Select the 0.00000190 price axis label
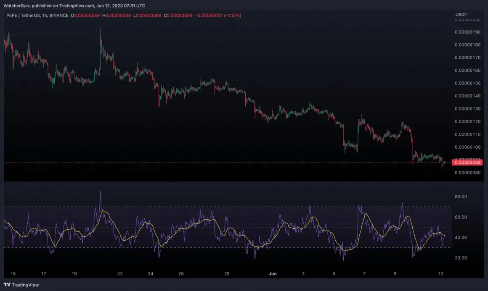This screenshot has width=488, height=291. pyautogui.click(x=467, y=32)
